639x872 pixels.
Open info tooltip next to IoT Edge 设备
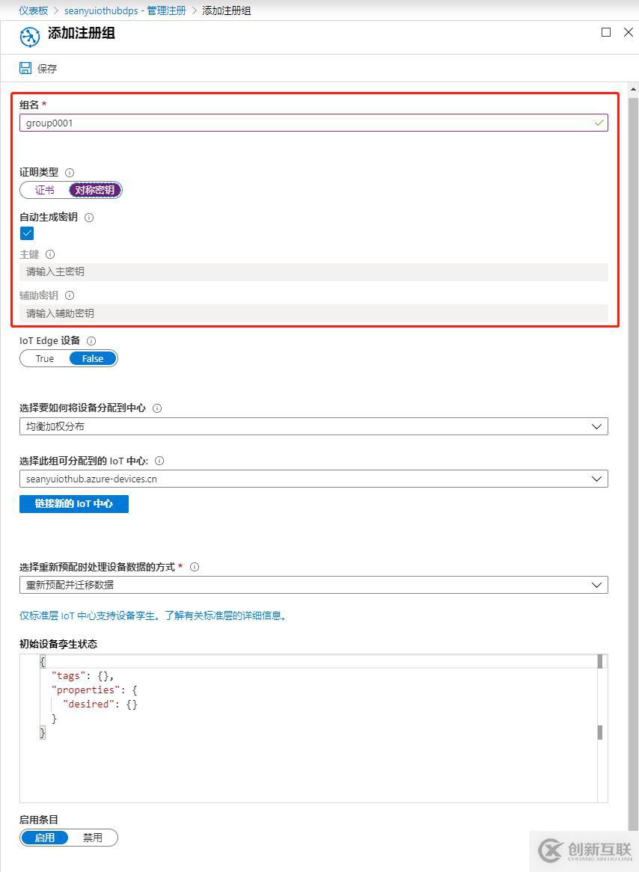91,341
